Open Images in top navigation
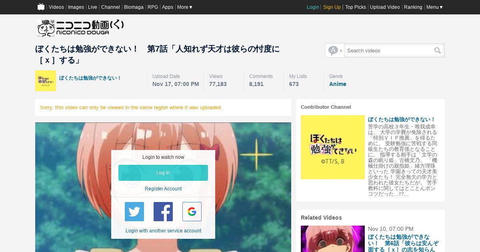 (x=76, y=7)
